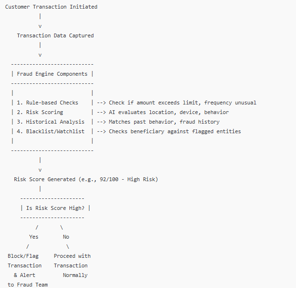Click '3. Historical Analysis' list entry
The image size is (296, 288).
[51, 122]
